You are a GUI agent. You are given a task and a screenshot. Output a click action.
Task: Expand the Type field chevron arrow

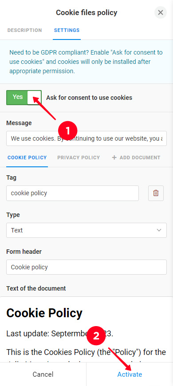159,230
